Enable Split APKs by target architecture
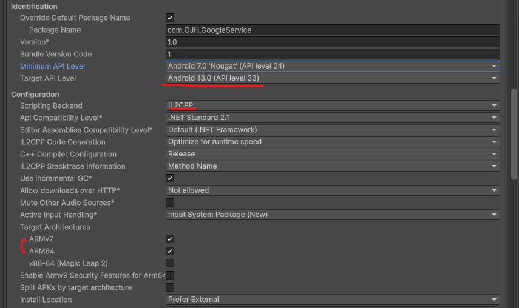Screen dimensions: 519x308 tap(170, 287)
